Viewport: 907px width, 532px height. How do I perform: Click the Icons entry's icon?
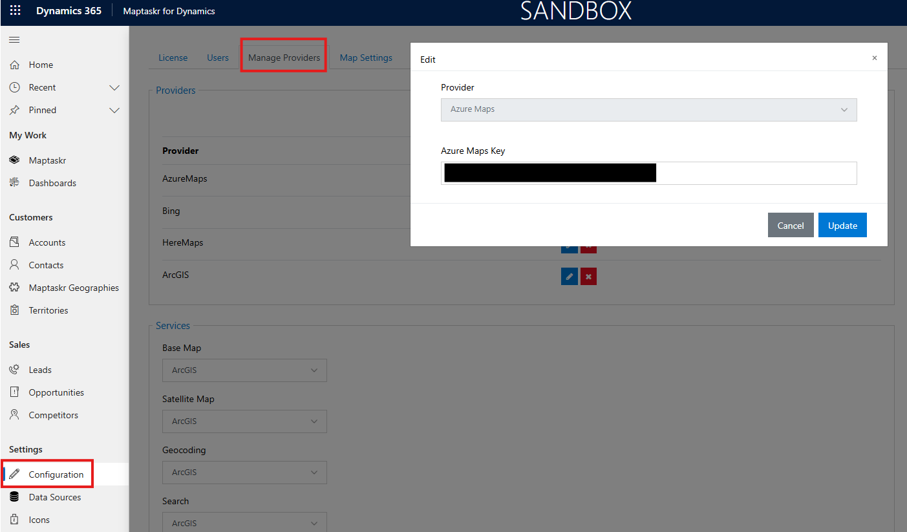point(14,520)
